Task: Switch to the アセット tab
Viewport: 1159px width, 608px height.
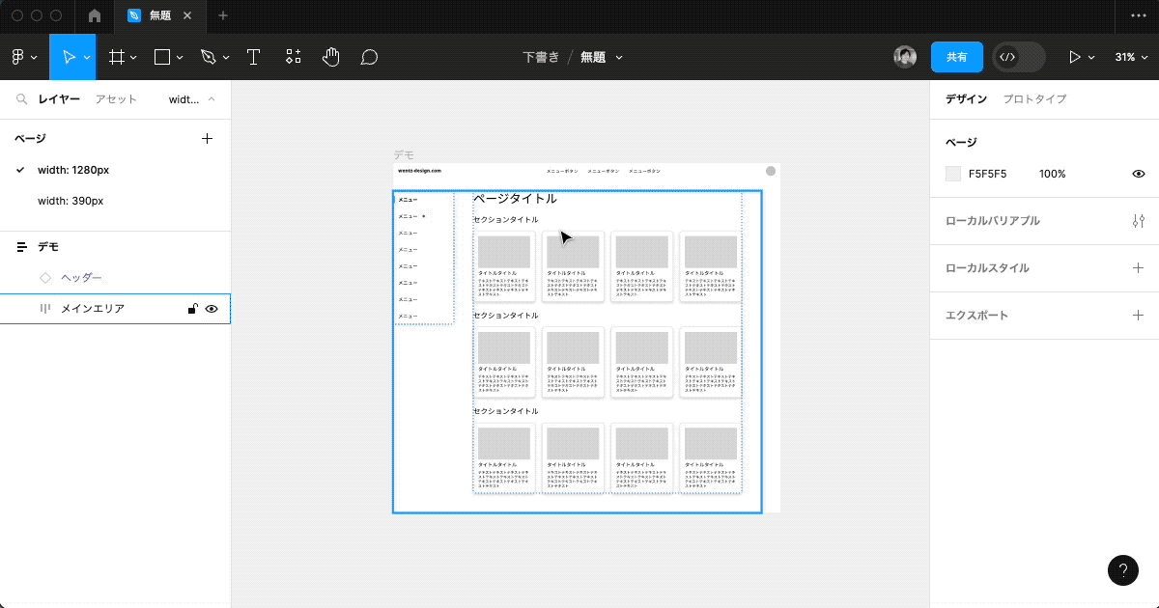Action: (x=116, y=99)
